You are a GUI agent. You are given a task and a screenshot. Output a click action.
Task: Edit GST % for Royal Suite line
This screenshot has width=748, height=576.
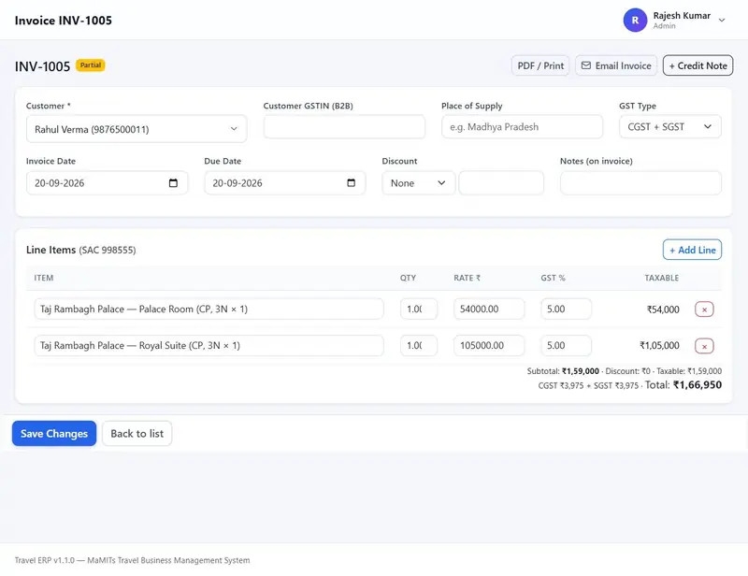tap(567, 345)
